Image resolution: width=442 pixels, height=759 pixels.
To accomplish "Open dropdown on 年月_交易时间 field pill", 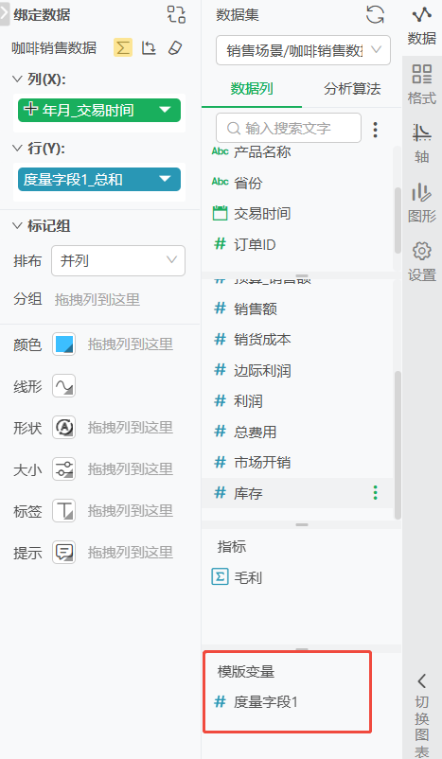I will pos(165,110).
